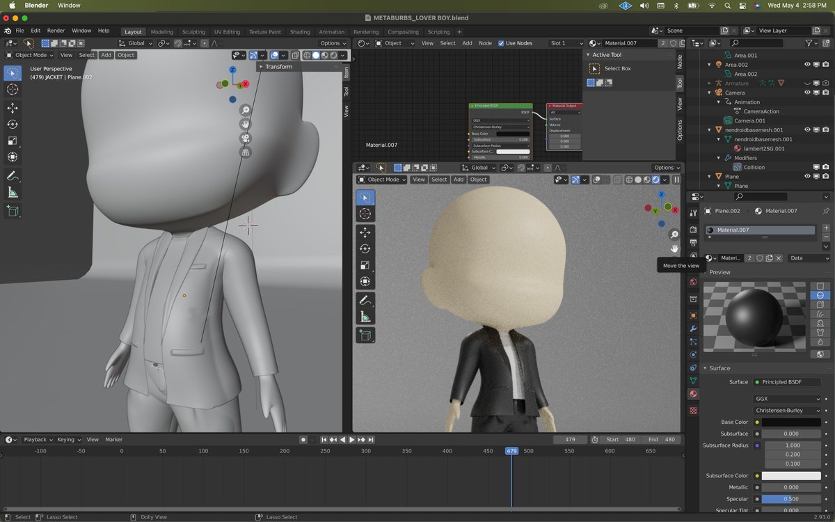
Task: Click Marker in timeline header
Action: 114,440
